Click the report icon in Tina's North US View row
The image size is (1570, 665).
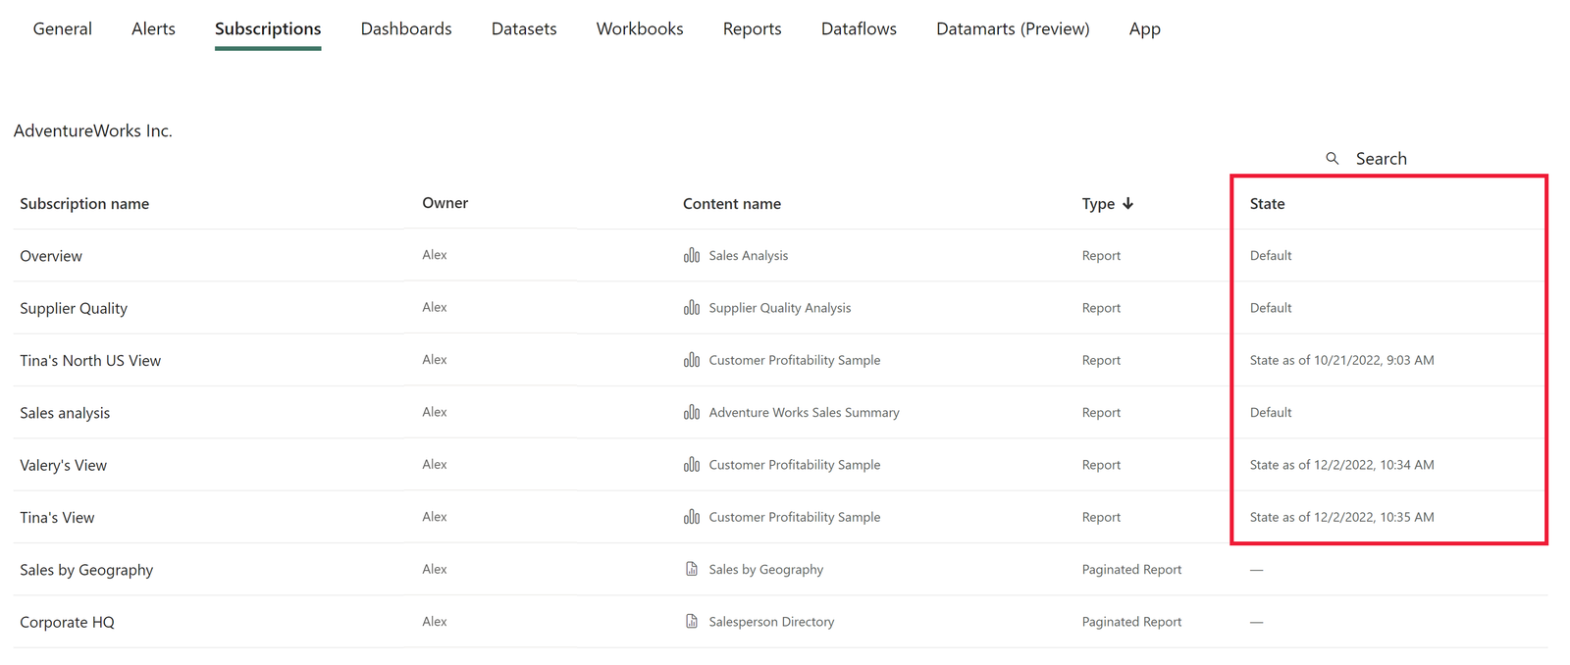(x=692, y=360)
